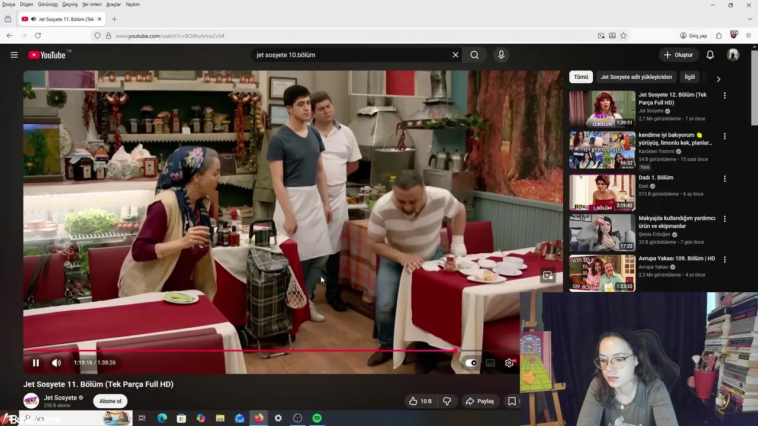Image resolution: width=758 pixels, height=426 pixels.
Task: Open the Yer imleri menu
Action: point(92,4)
